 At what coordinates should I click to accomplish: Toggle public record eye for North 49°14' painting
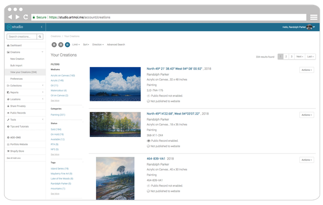pyautogui.click(x=148, y=141)
